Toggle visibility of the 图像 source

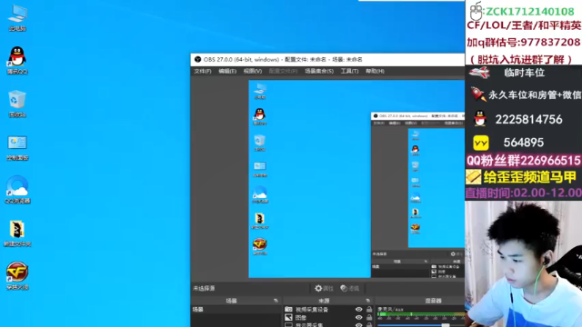click(x=358, y=317)
